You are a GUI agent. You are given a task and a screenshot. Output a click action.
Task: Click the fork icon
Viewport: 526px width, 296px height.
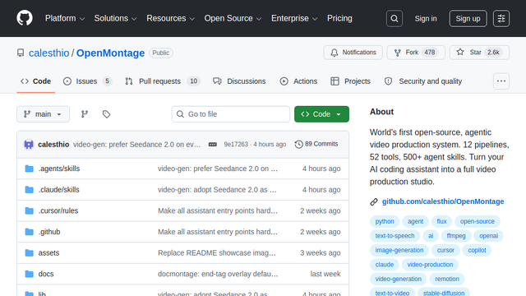point(397,53)
